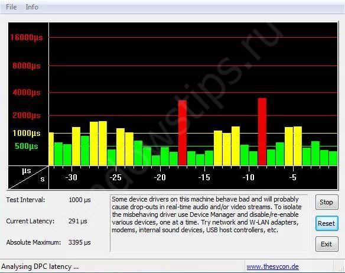This screenshot has width=345, height=273.
Task: Click the driver warning message text box
Action: click(x=209, y=223)
